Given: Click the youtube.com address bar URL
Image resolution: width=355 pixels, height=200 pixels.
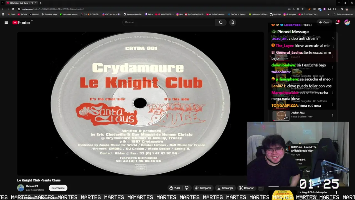Looking at the screenshot, I should pos(53,9).
